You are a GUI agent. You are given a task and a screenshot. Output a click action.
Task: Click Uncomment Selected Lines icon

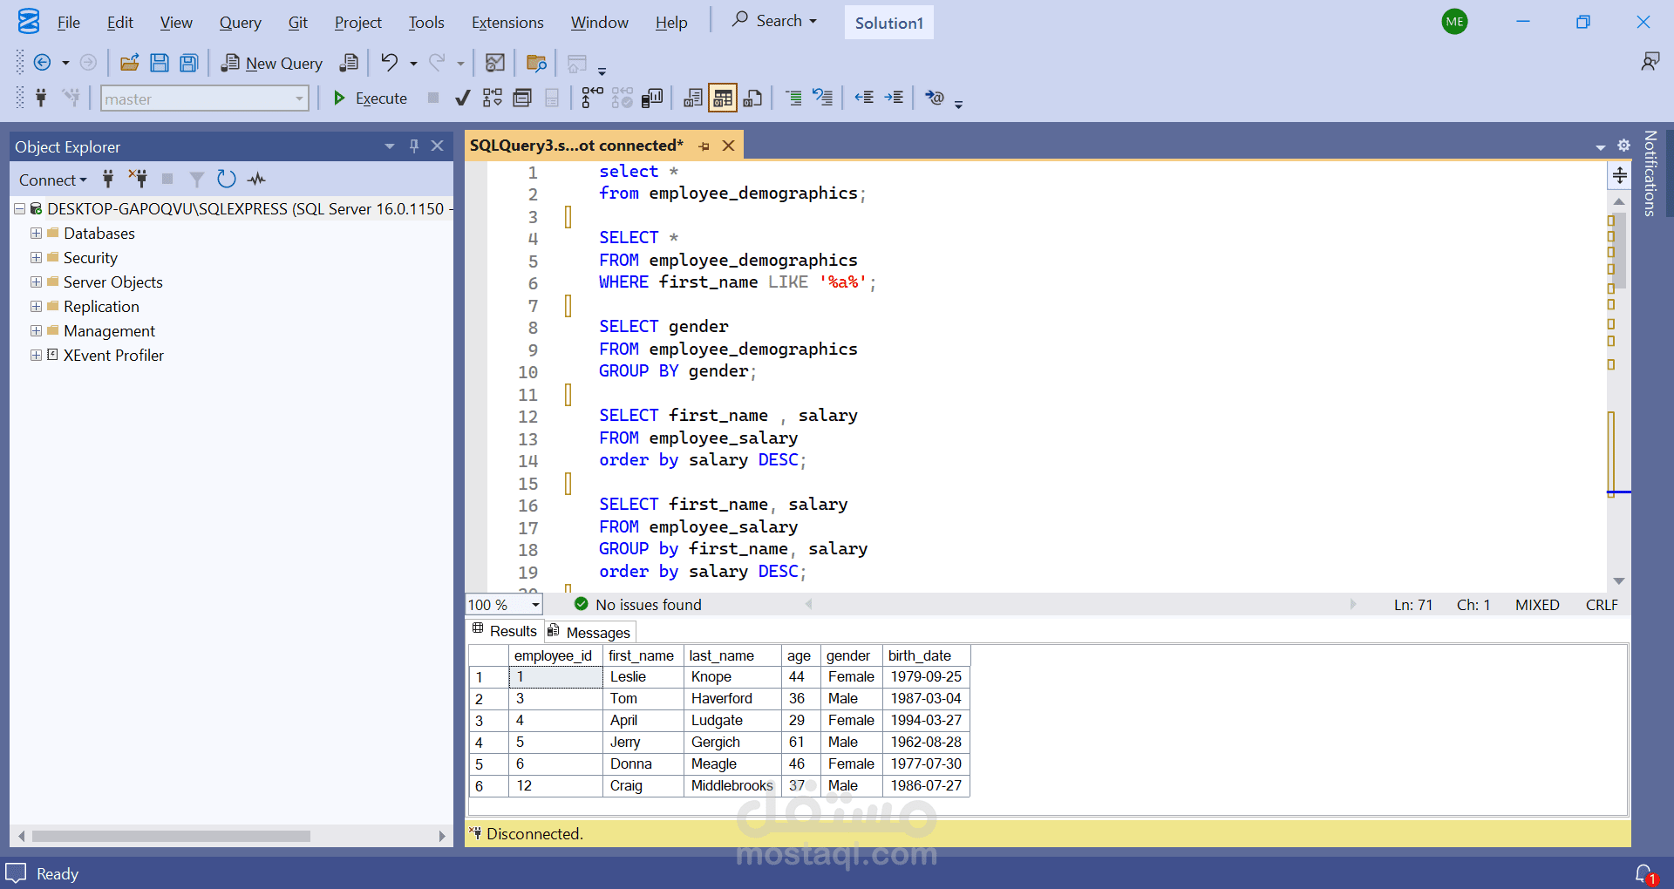pos(823,98)
